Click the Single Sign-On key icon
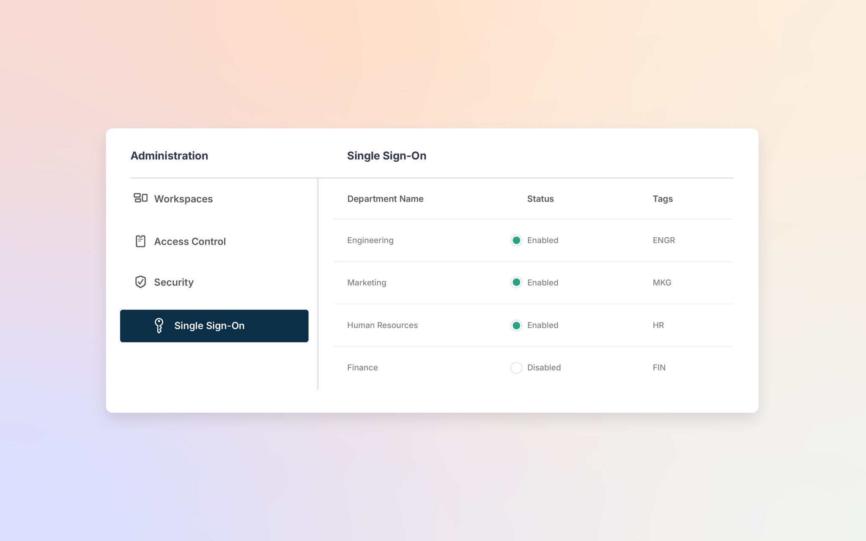This screenshot has height=541, width=866. point(159,325)
